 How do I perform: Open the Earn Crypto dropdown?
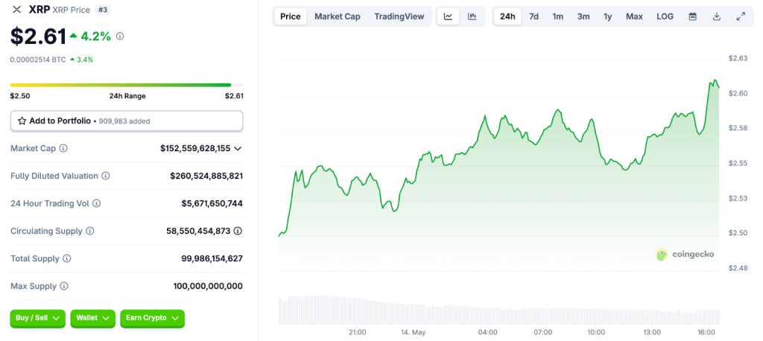tap(152, 318)
